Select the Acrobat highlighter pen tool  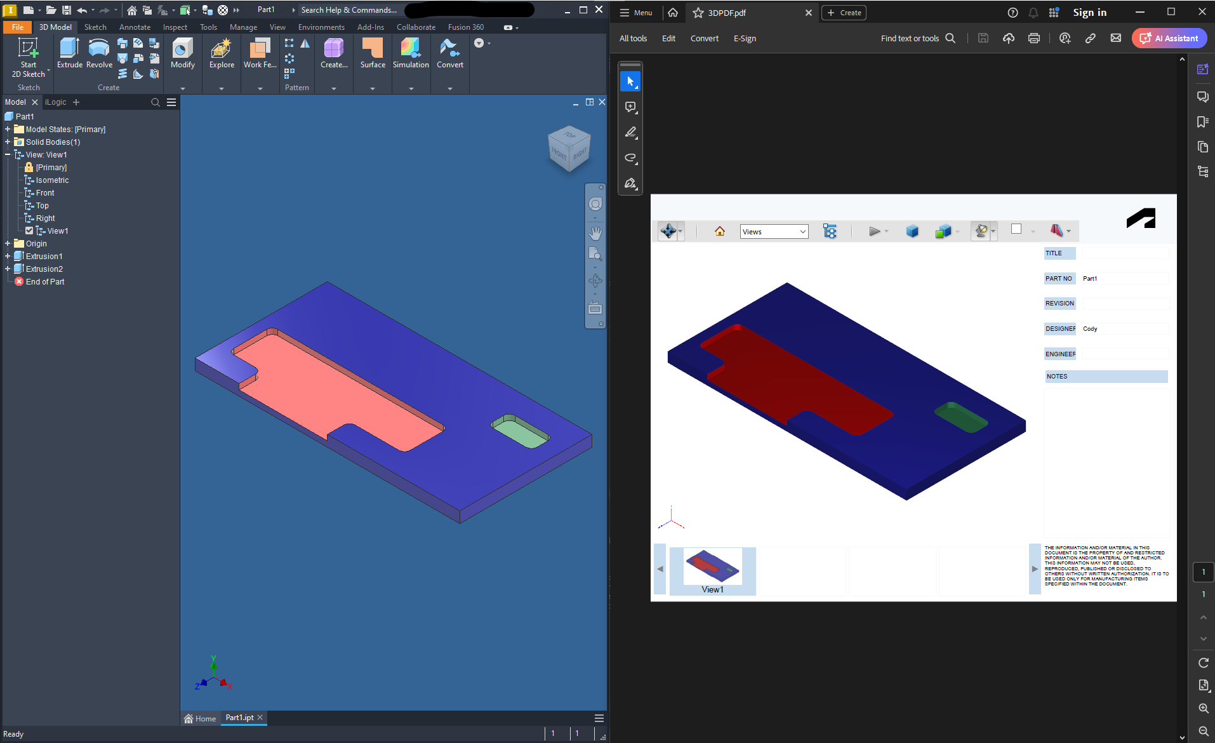[630, 133]
